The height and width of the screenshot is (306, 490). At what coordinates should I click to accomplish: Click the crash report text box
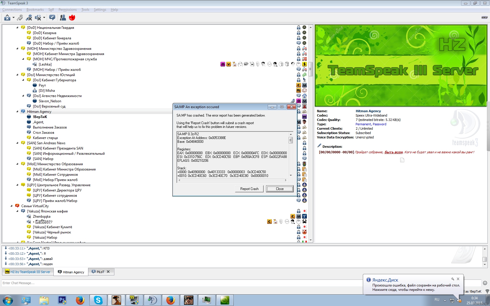point(233,155)
